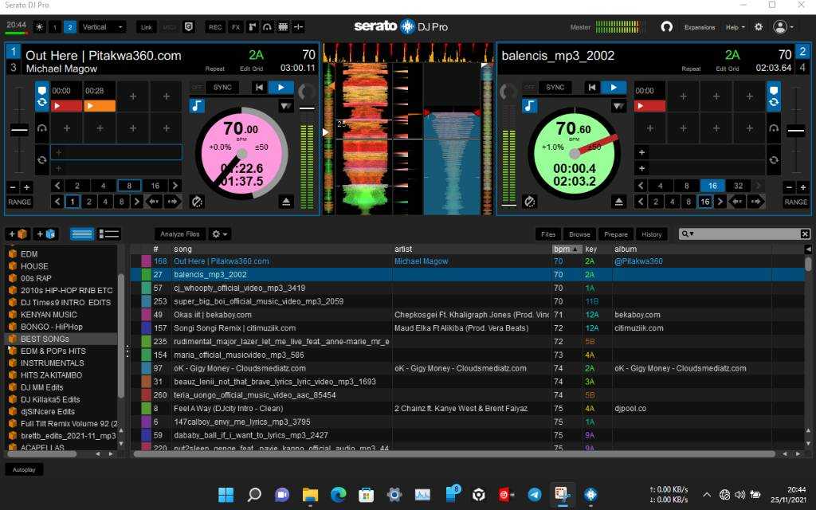Open the search field filter dropdown
This screenshot has height=510, width=816.
[688, 234]
